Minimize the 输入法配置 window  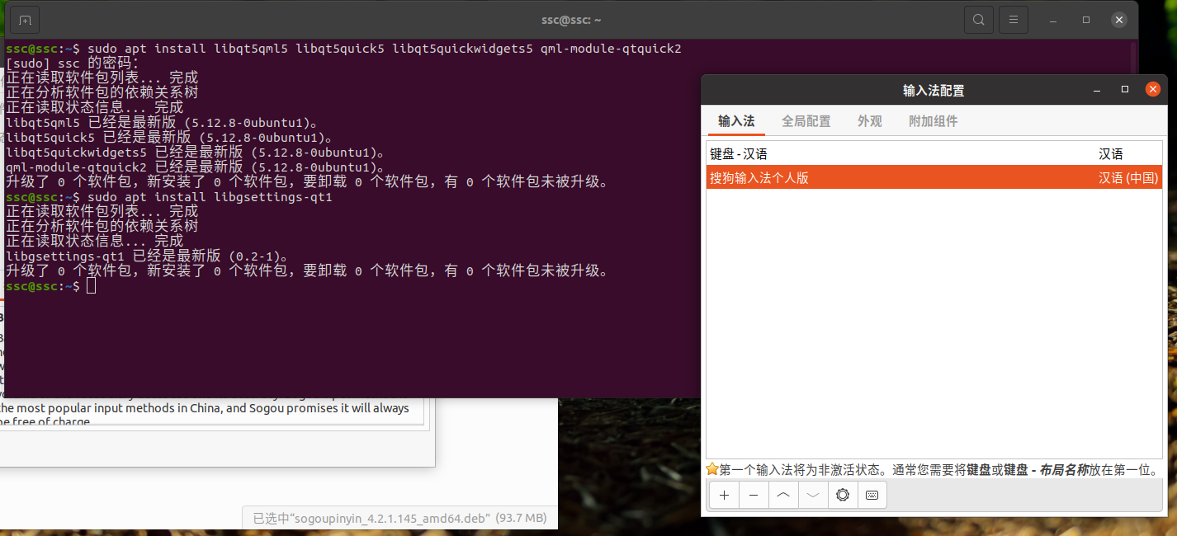(1097, 89)
